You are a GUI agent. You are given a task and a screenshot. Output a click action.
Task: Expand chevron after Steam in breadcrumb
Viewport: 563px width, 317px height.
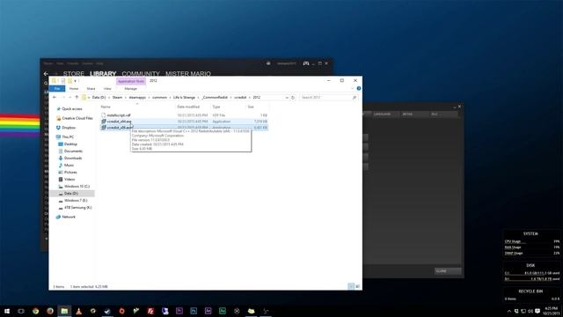point(126,98)
